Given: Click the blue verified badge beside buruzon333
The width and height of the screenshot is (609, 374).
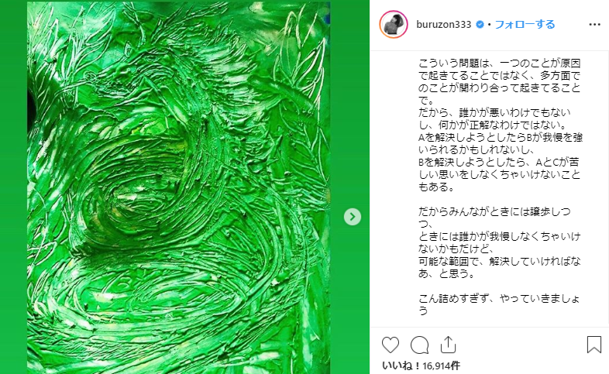Looking at the screenshot, I should click(480, 25).
